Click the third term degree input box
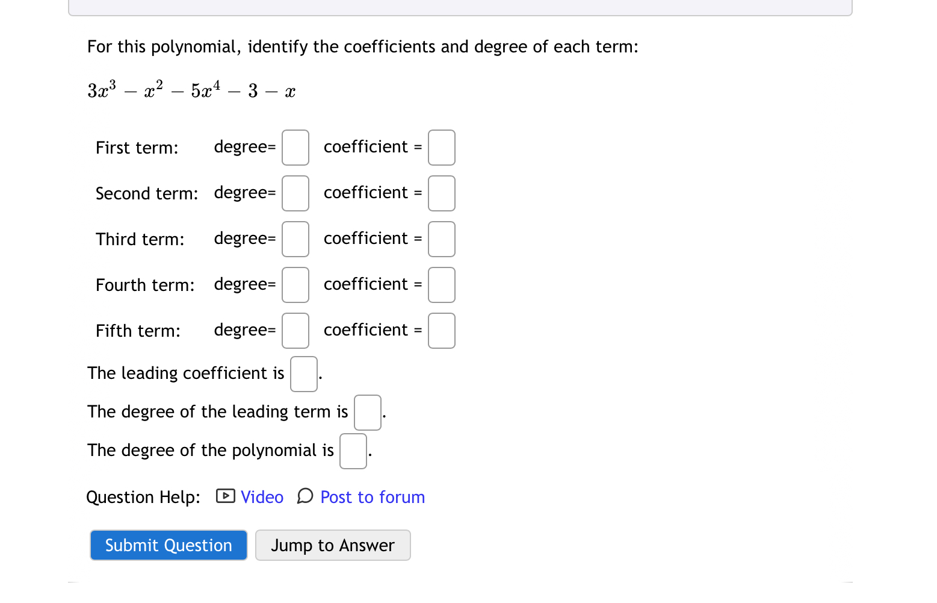Viewport: 937px width, 603px height. (295, 239)
